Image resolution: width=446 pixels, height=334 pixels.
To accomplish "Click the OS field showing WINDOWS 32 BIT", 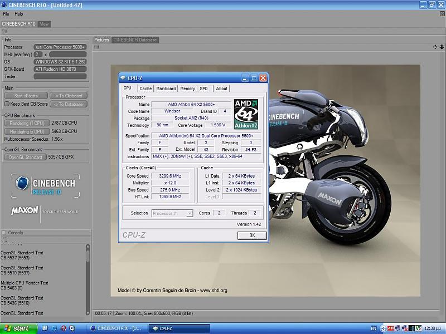I will click(x=60, y=62).
